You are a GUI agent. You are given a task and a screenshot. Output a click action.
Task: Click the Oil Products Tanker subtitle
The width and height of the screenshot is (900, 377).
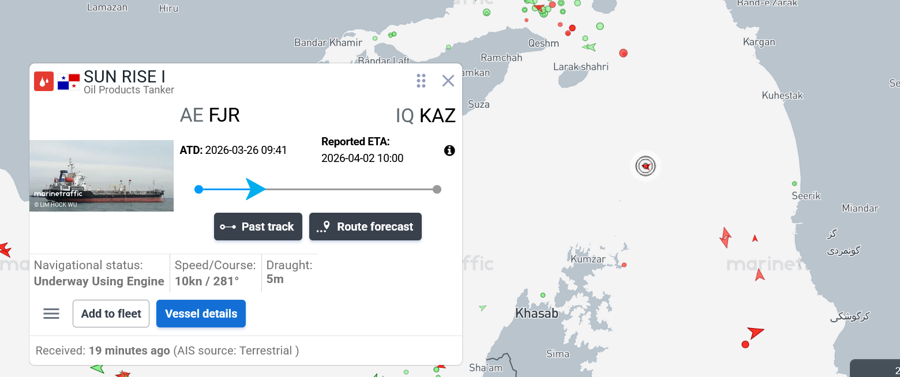tap(129, 90)
